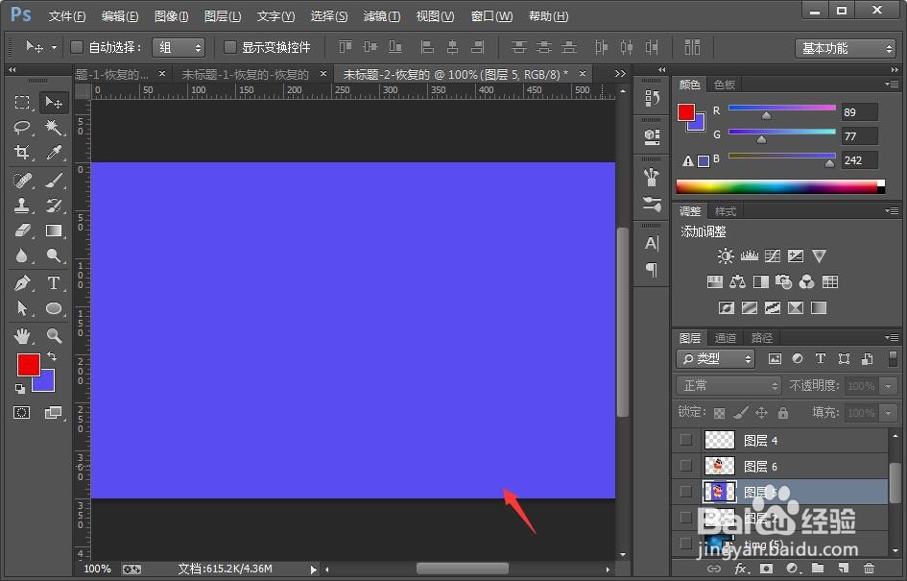Select the Spot Healing Brush tool

[22, 181]
